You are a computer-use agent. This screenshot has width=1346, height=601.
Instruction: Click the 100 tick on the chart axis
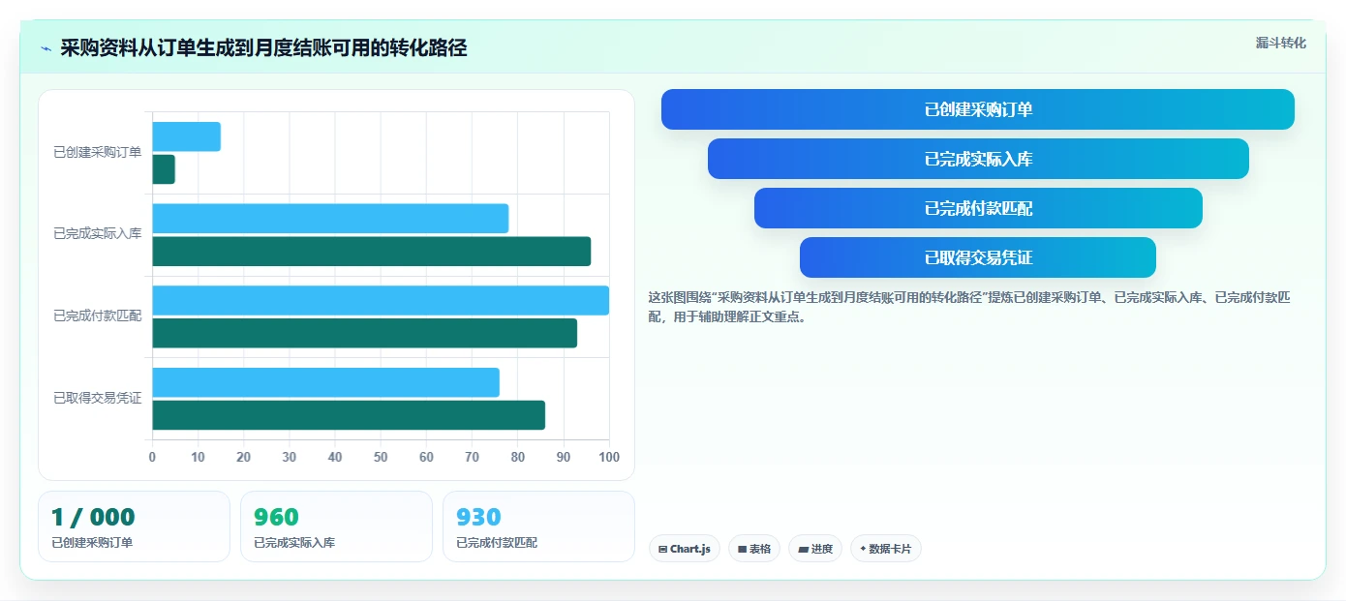pos(609,457)
